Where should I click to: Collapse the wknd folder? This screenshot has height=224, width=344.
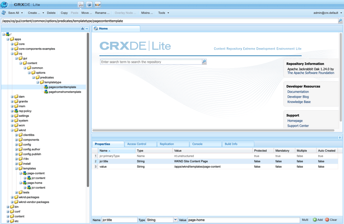tap(12, 130)
